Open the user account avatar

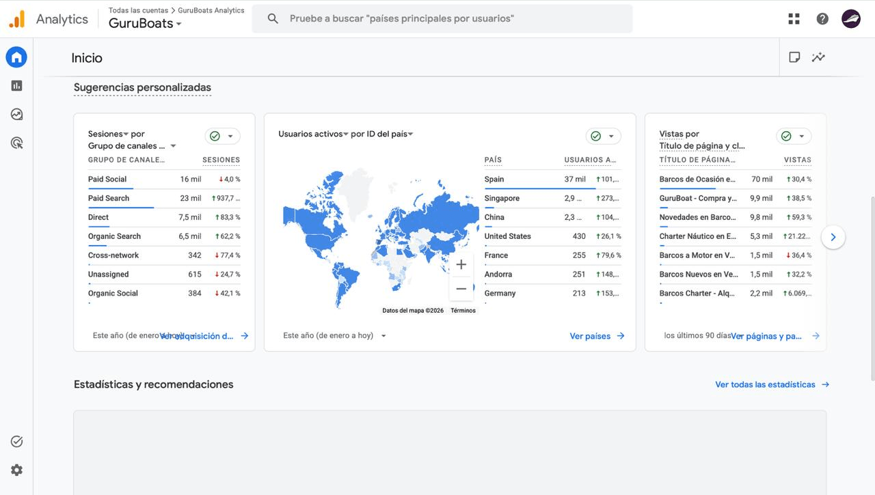[851, 19]
